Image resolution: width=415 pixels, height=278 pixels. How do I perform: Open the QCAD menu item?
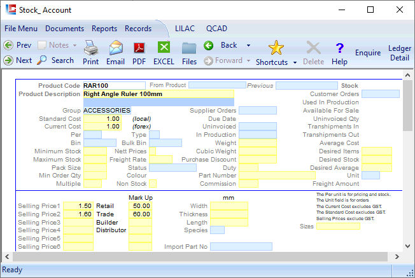(x=216, y=29)
